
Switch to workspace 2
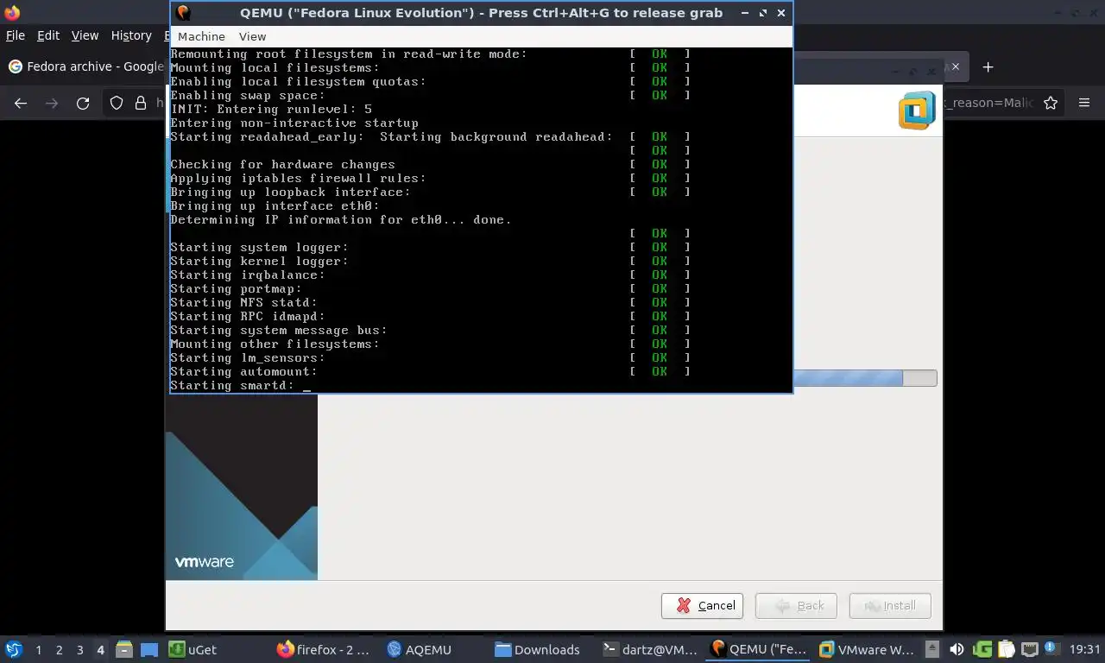(59, 649)
